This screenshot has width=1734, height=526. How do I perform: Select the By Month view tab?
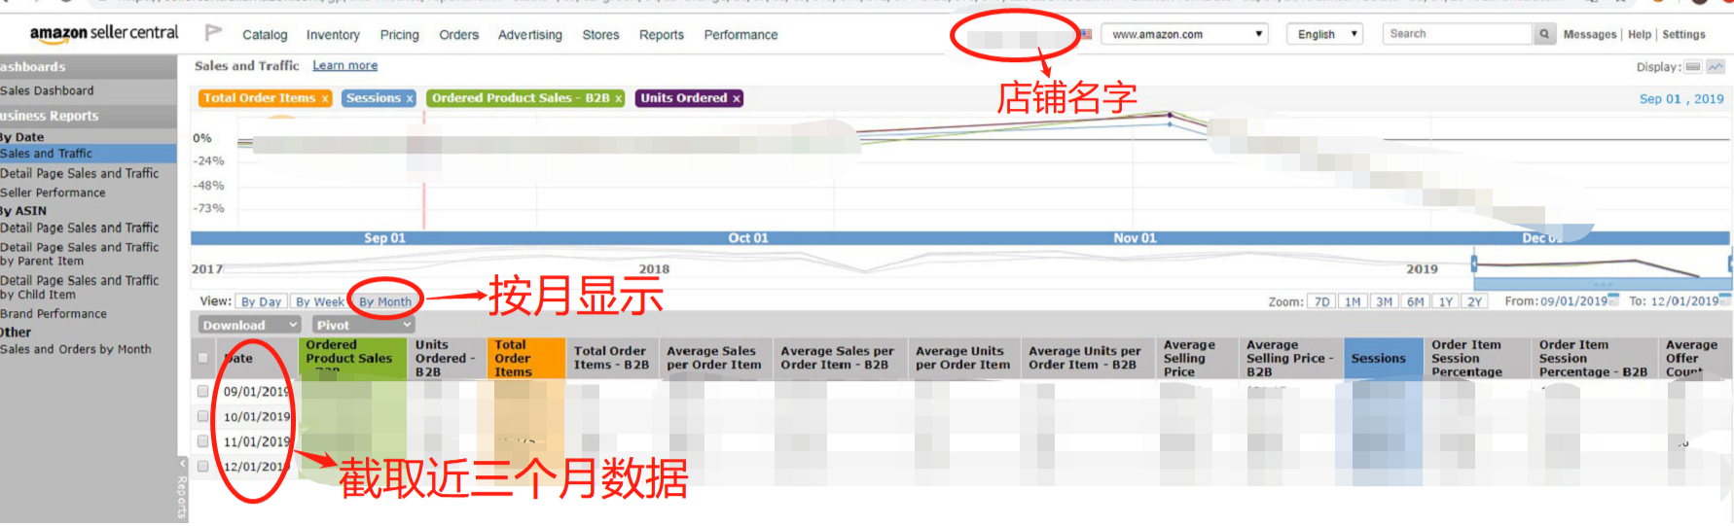[384, 302]
